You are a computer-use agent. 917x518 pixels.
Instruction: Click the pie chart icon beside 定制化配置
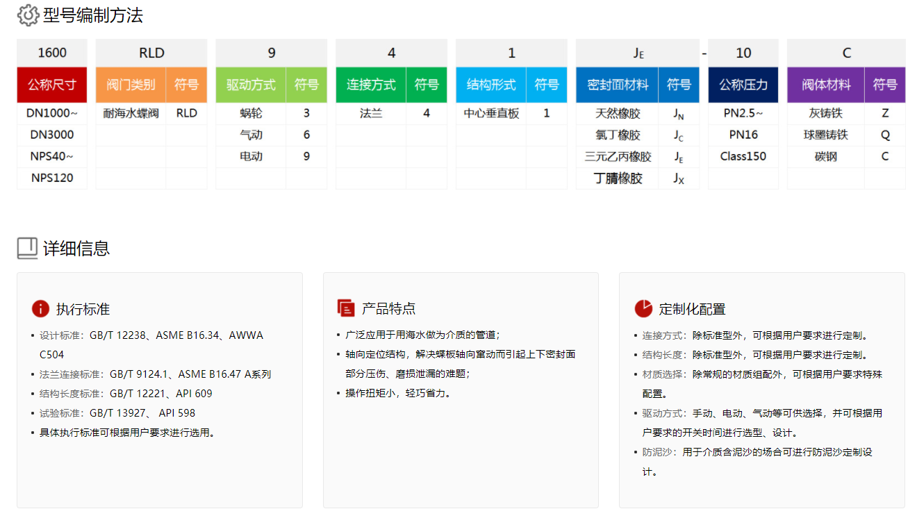tap(643, 308)
